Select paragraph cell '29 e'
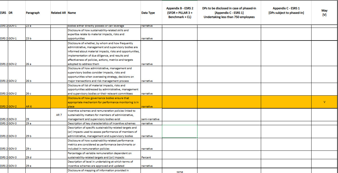Viewport: 338px width, 173px height. [37, 164]
